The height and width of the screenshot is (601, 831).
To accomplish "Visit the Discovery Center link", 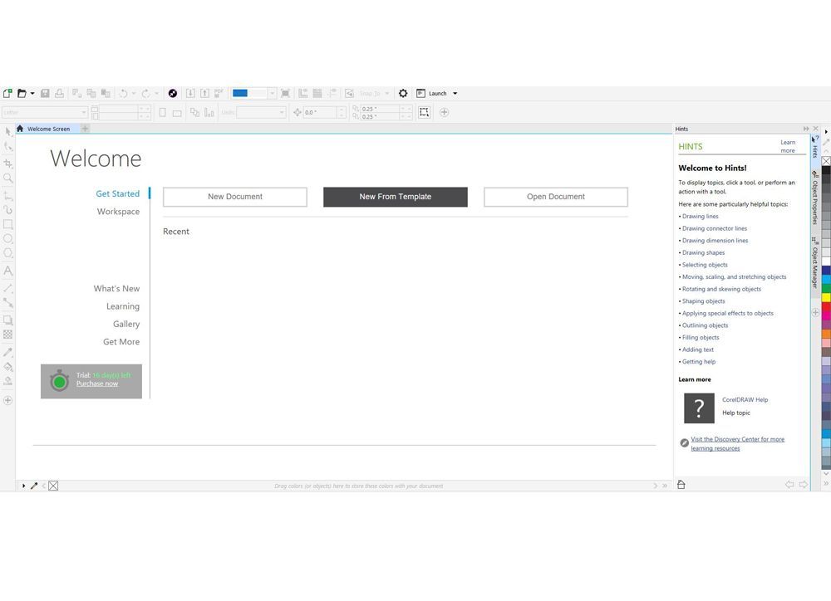I will pyautogui.click(x=737, y=444).
